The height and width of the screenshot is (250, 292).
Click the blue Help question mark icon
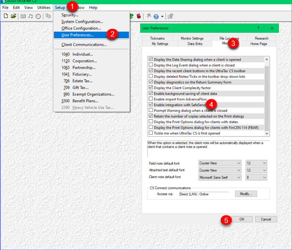point(156,16)
